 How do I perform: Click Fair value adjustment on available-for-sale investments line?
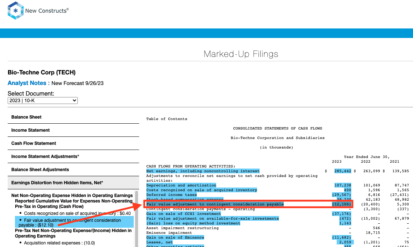coord(212,218)
